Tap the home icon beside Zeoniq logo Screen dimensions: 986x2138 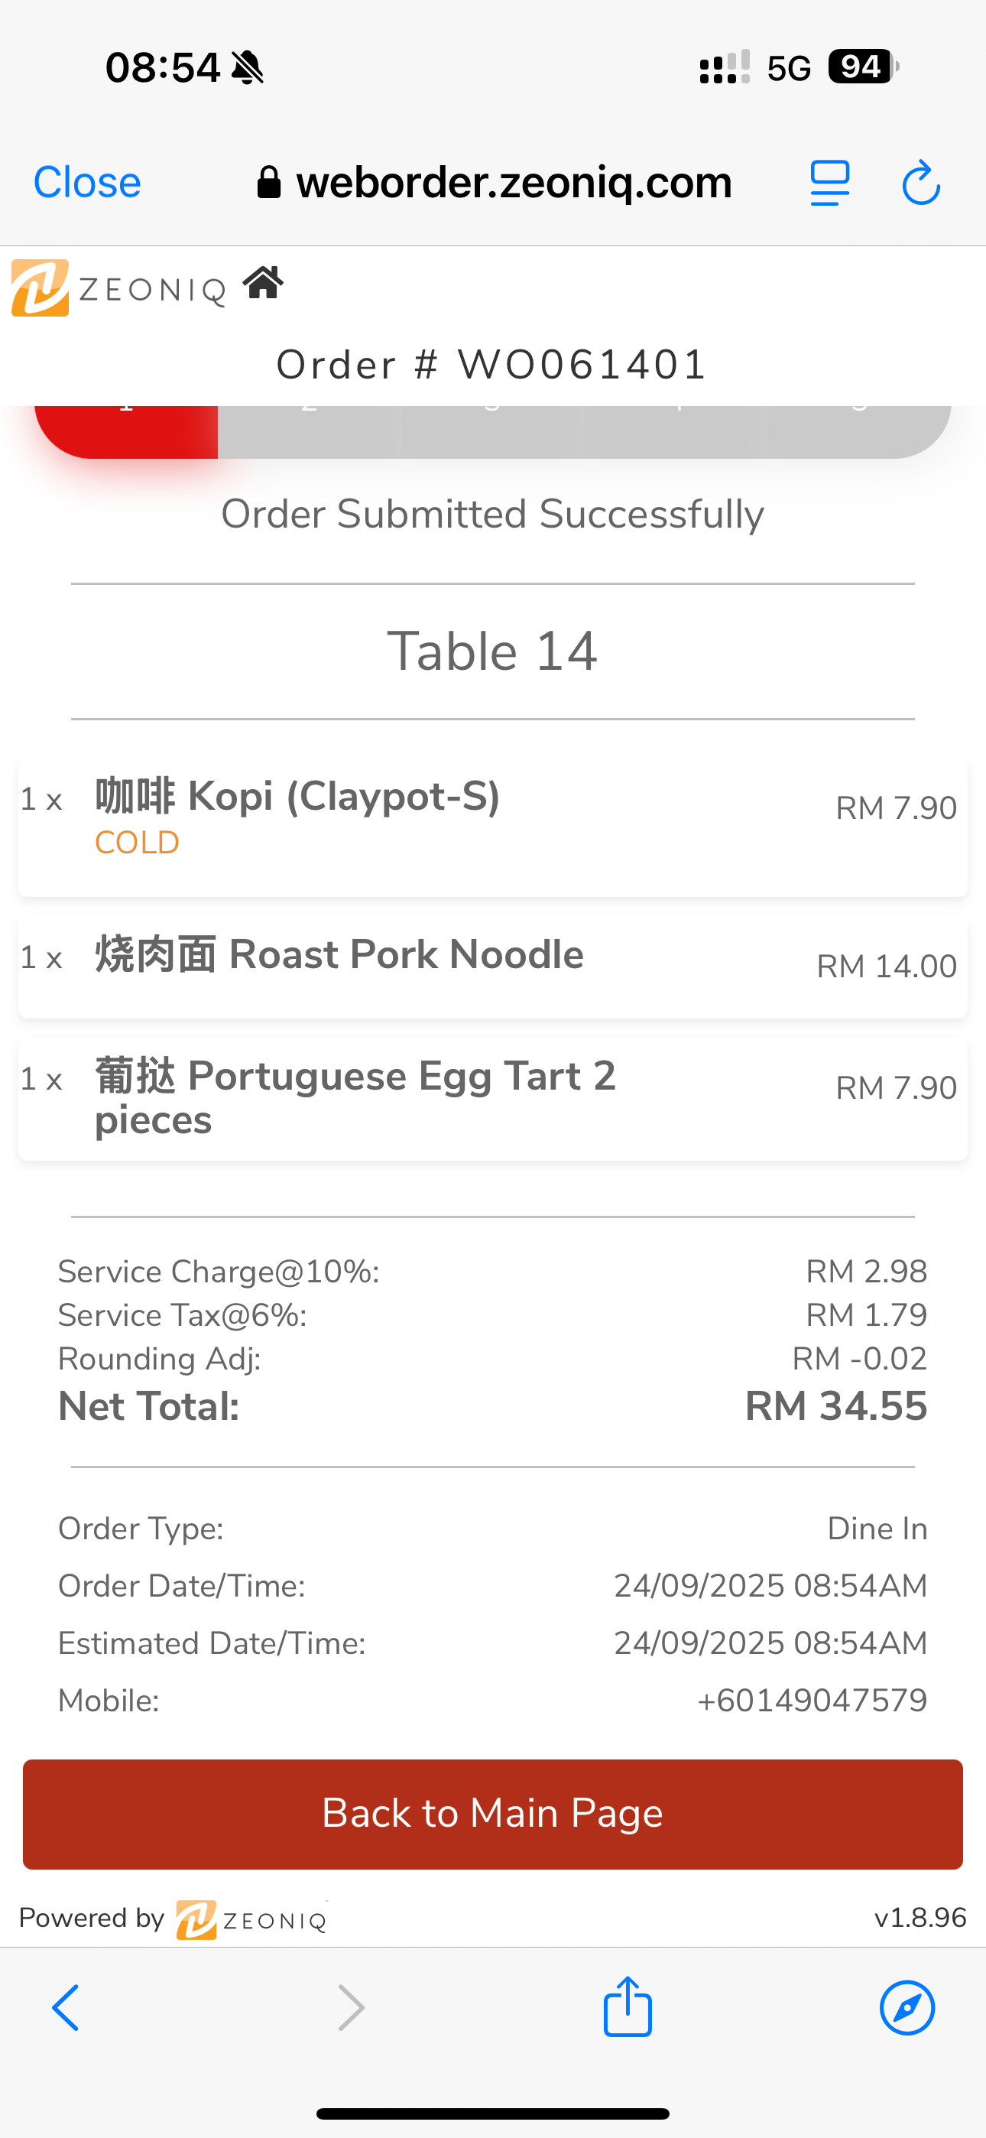263,283
